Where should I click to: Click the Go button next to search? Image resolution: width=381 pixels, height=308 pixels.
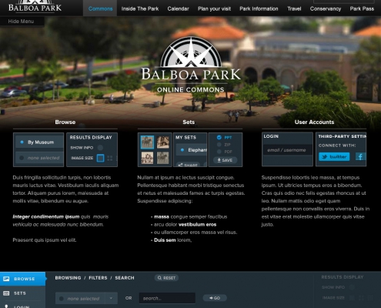(x=215, y=298)
